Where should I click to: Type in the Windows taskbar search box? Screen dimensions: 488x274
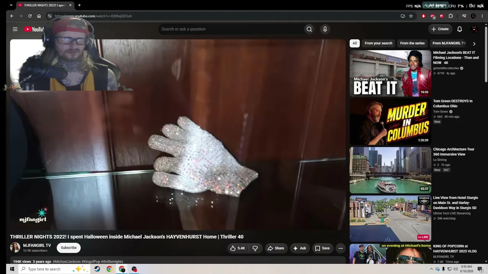pyautogui.click(x=55, y=269)
